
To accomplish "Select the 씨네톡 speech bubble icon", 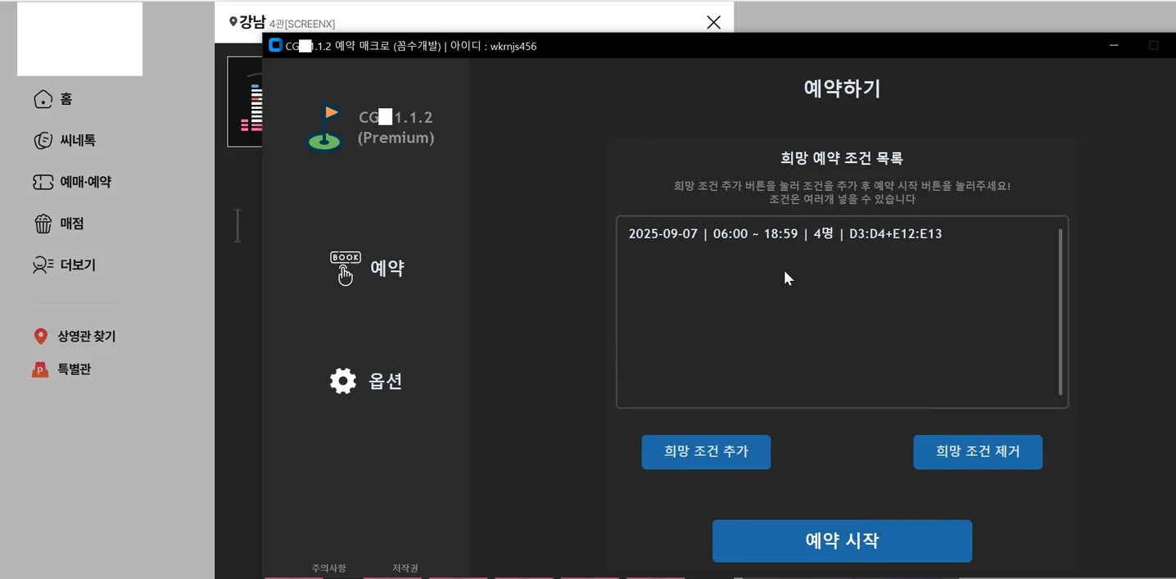I will pyautogui.click(x=43, y=140).
